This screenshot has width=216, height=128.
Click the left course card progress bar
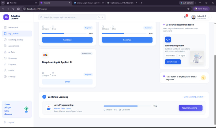[64, 33]
